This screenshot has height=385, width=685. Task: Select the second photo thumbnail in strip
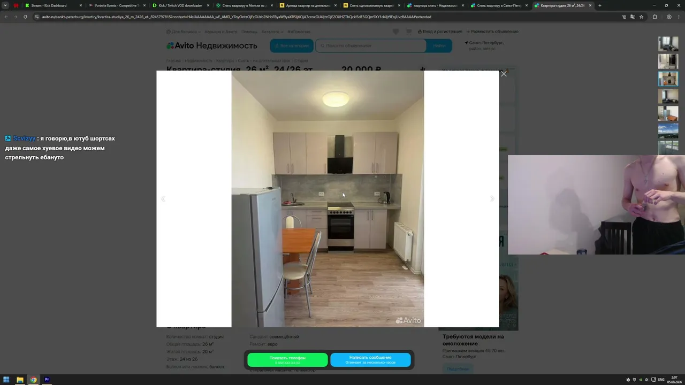click(668, 61)
